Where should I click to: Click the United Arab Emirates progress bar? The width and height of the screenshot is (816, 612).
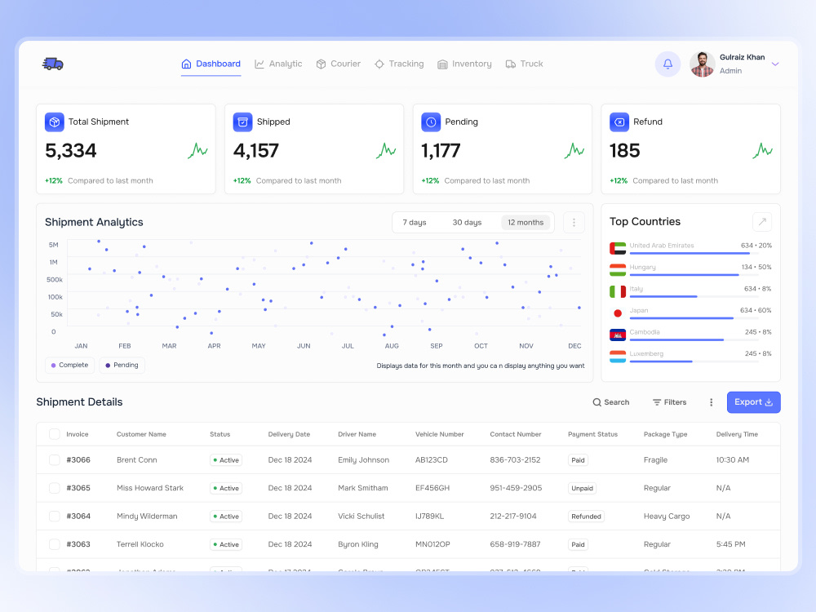click(694, 254)
